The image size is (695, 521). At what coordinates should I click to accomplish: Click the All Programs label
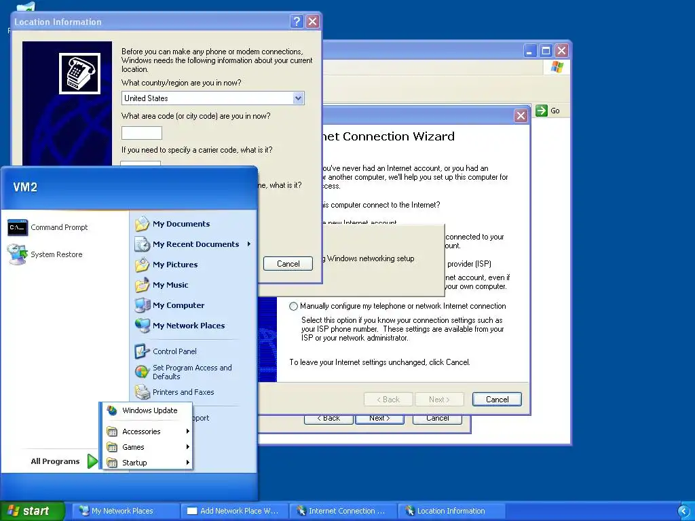pyautogui.click(x=55, y=461)
